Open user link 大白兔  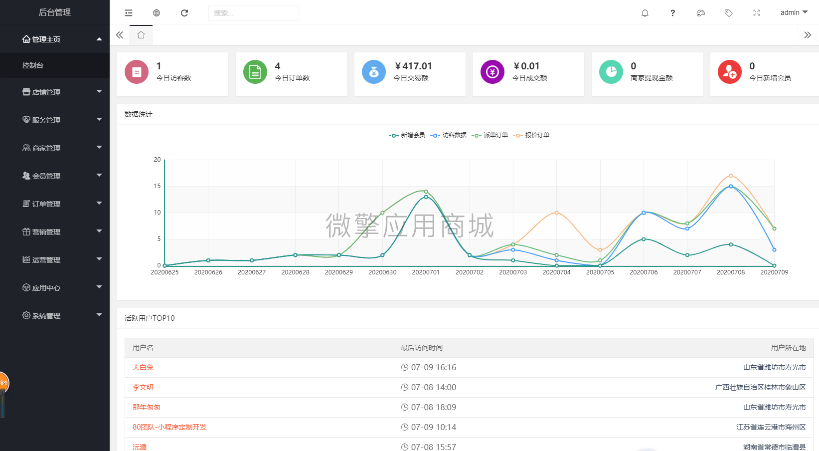coord(143,367)
